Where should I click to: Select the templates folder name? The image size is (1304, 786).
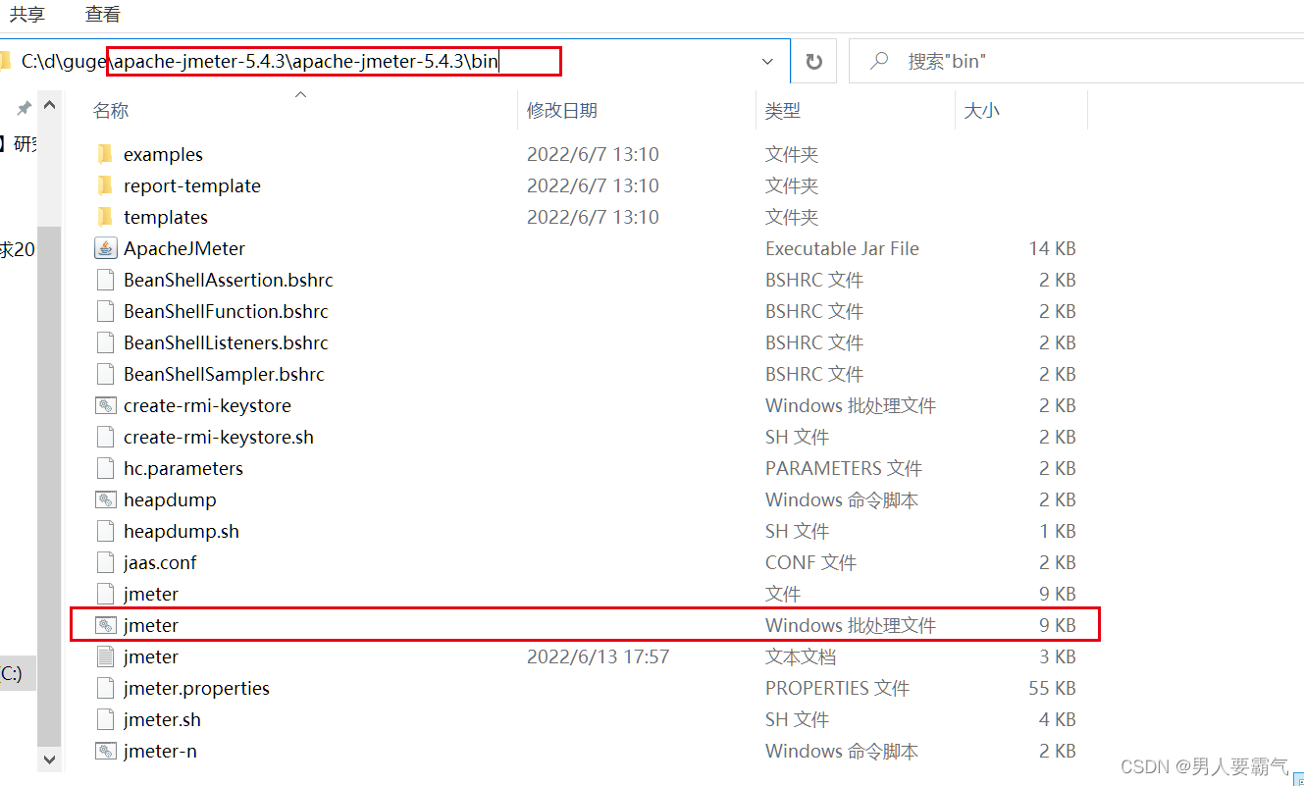coord(166,217)
